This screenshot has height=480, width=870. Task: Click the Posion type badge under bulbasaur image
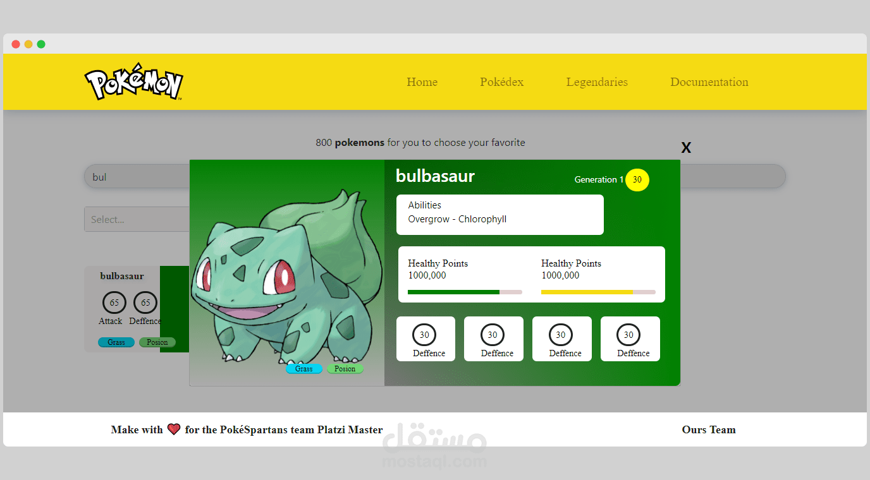(x=345, y=369)
